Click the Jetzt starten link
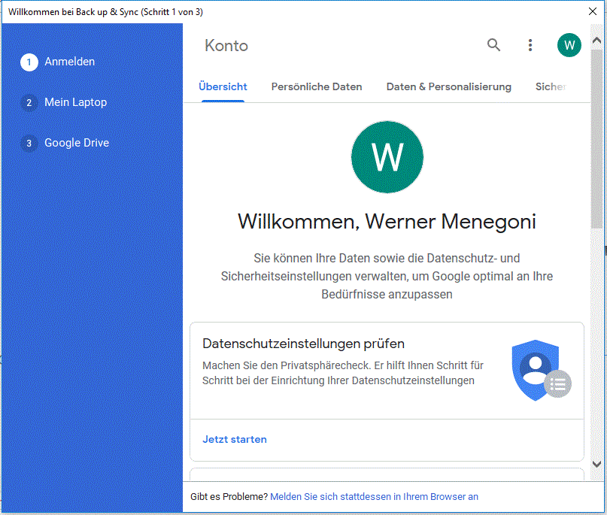The height and width of the screenshot is (515, 607). click(x=235, y=440)
